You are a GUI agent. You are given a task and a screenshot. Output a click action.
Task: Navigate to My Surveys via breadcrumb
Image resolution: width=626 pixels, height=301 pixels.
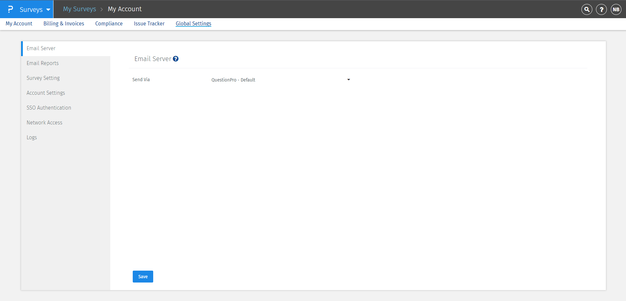tap(79, 9)
